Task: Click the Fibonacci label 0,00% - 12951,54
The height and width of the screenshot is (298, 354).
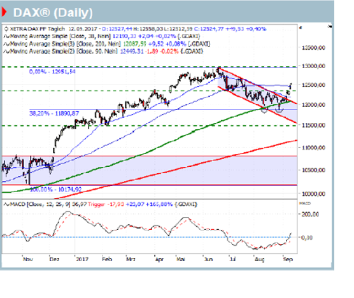Action: click(x=52, y=72)
